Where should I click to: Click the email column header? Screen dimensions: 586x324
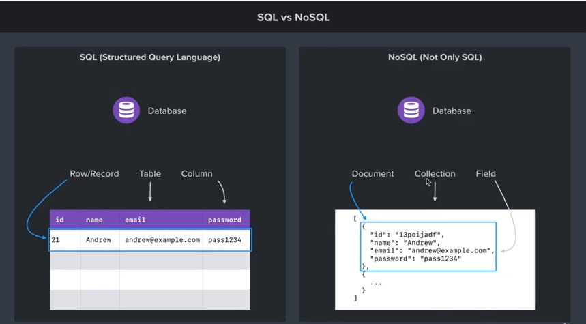[135, 220]
